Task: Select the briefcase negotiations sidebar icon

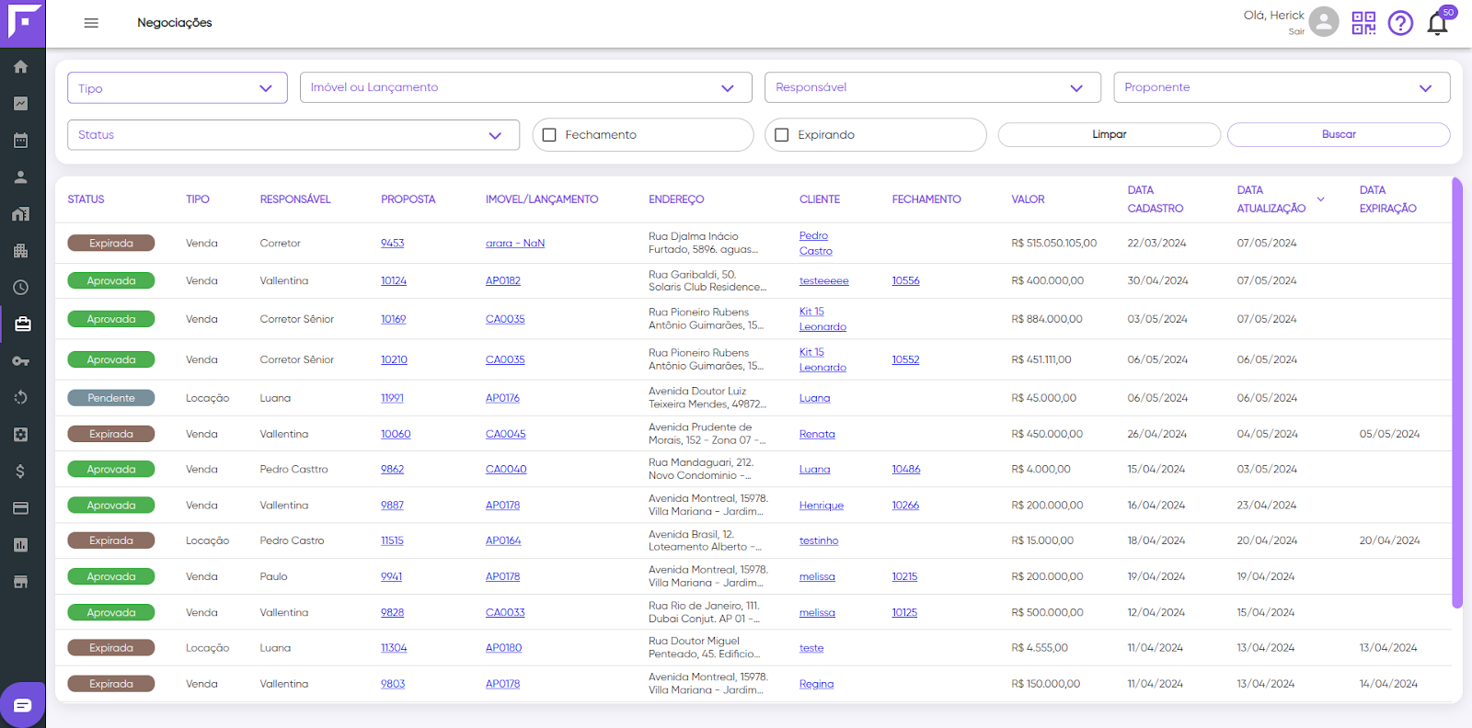Action: tap(22, 324)
